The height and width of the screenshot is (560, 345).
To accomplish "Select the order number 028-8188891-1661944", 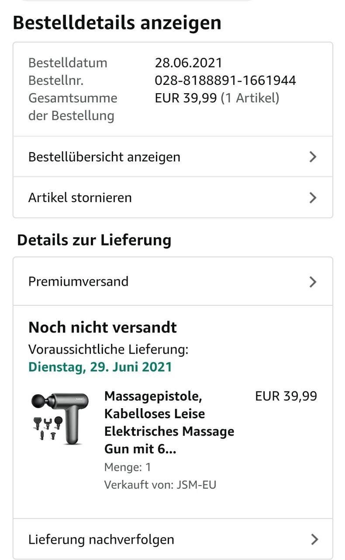I will (225, 80).
